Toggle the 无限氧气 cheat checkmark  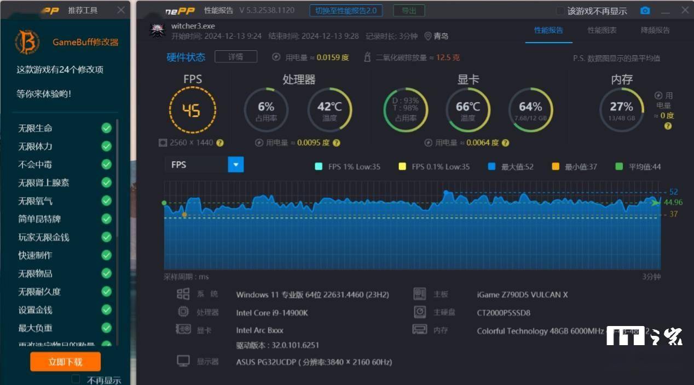click(106, 200)
